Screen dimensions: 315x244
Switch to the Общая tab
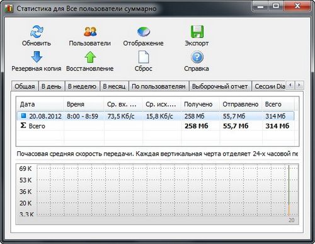(25, 86)
